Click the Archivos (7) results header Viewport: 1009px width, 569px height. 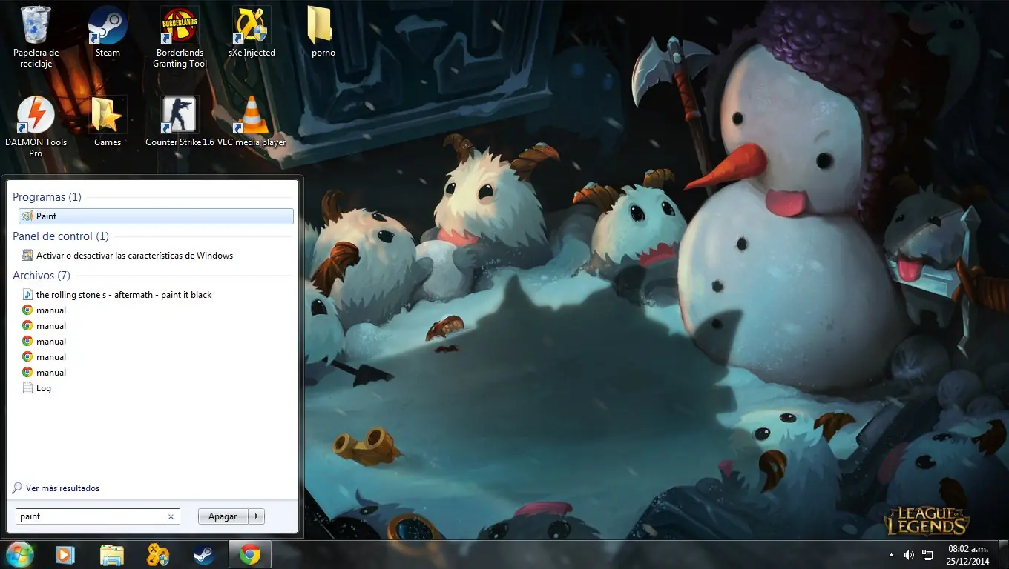pyautogui.click(x=42, y=276)
